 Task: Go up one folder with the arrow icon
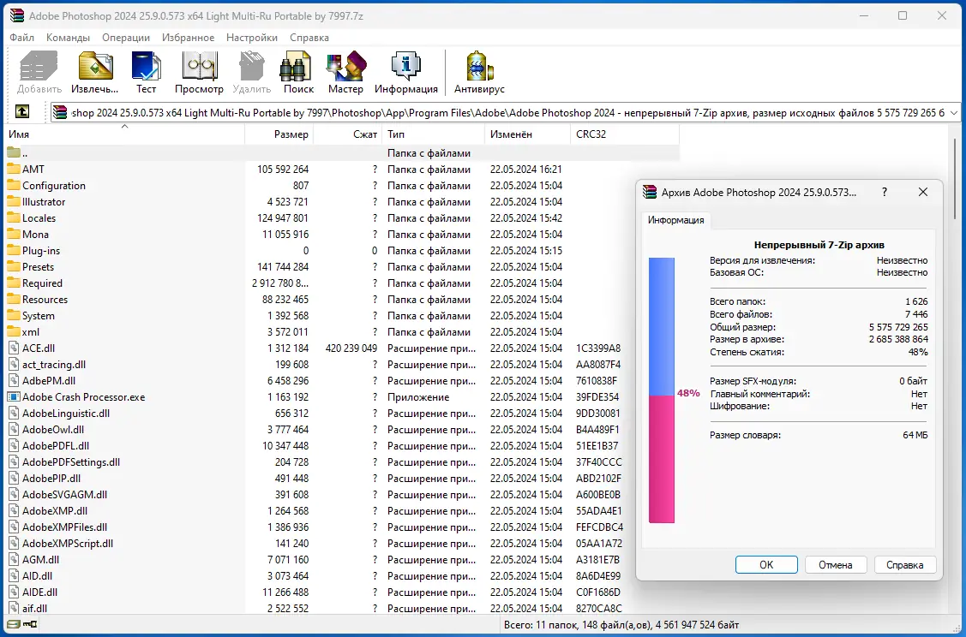click(x=21, y=112)
